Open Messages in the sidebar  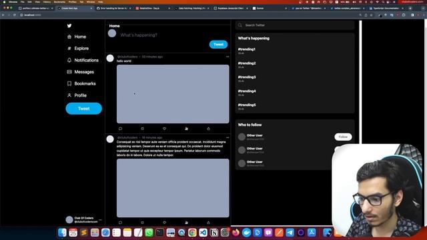coord(80,72)
